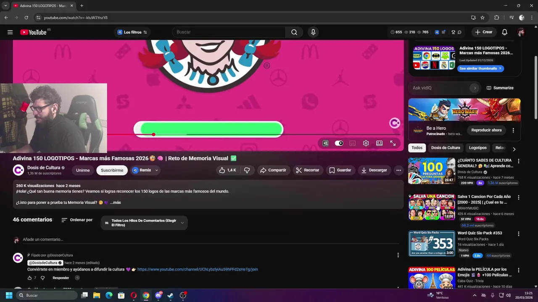Screen dimensions: 538x302
Task: Click the search magnifier button
Action: pyautogui.click(x=294, y=32)
